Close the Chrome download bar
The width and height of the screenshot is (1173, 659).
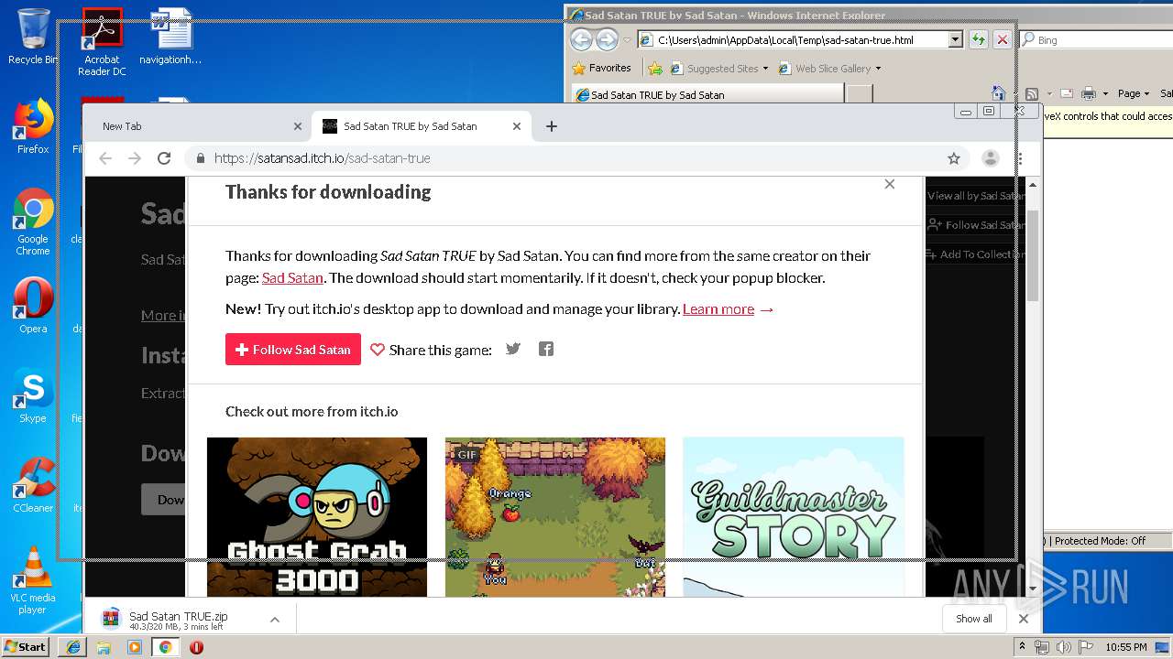[1024, 619]
